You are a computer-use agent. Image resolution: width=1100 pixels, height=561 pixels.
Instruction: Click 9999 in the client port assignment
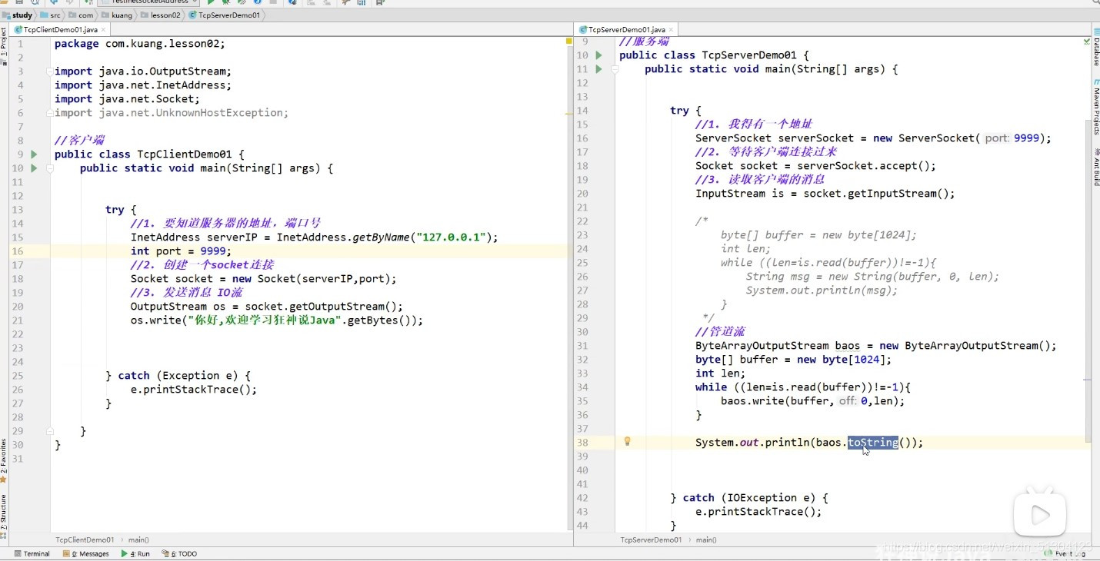(x=213, y=251)
